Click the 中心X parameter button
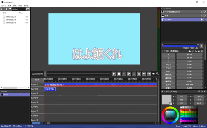207x128 pixels. (x=168, y=64)
